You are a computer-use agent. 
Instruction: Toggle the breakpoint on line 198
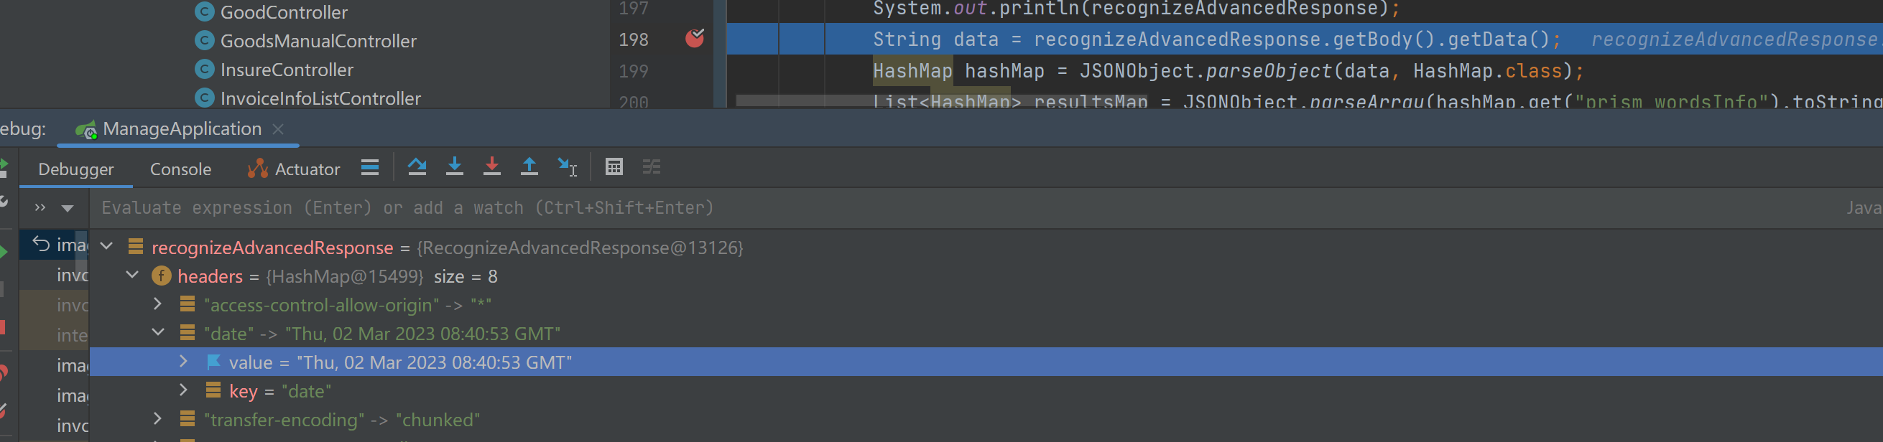pyautogui.click(x=694, y=39)
